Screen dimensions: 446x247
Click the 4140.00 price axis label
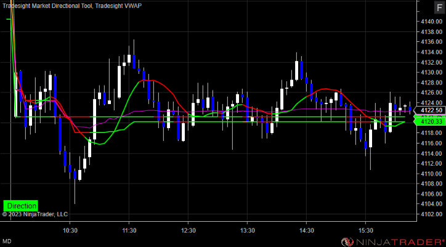(x=432, y=22)
